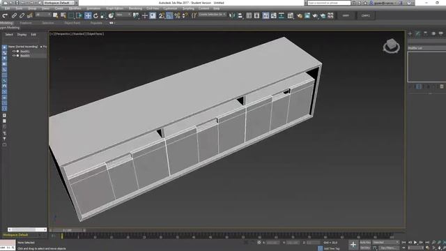Click the Mirror tool icon
Screen dimensions: 446x251
coord(232,15)
